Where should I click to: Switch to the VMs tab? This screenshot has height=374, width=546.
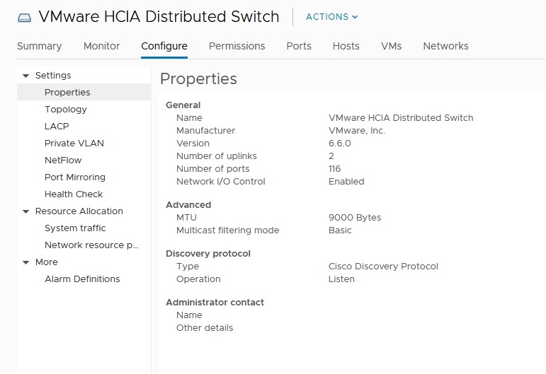(391, 46)
